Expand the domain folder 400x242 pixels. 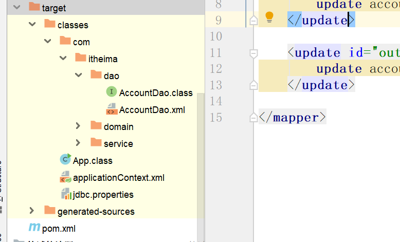pyautogui.click(x=78, y=126)
